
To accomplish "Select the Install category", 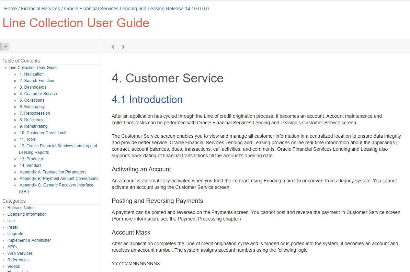I will click(x=13, y=227).
